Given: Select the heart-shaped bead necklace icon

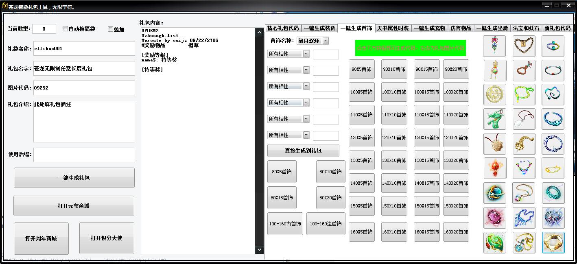Looking at the screenshot, I should click(524, 46).
